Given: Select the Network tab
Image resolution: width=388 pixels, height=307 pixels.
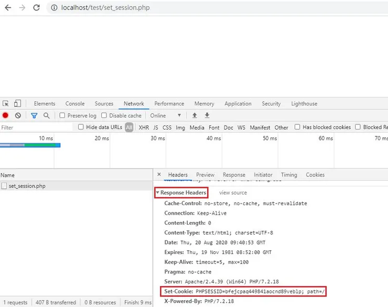Looking at the screenshot, I should [134, 103].
